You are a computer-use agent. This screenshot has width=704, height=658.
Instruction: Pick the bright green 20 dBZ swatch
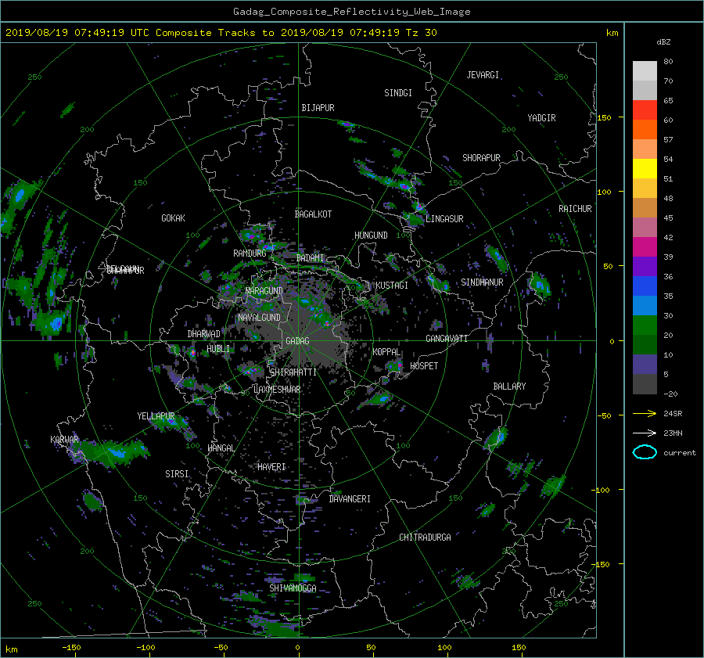pyautogui.click(x=645, y=325)
